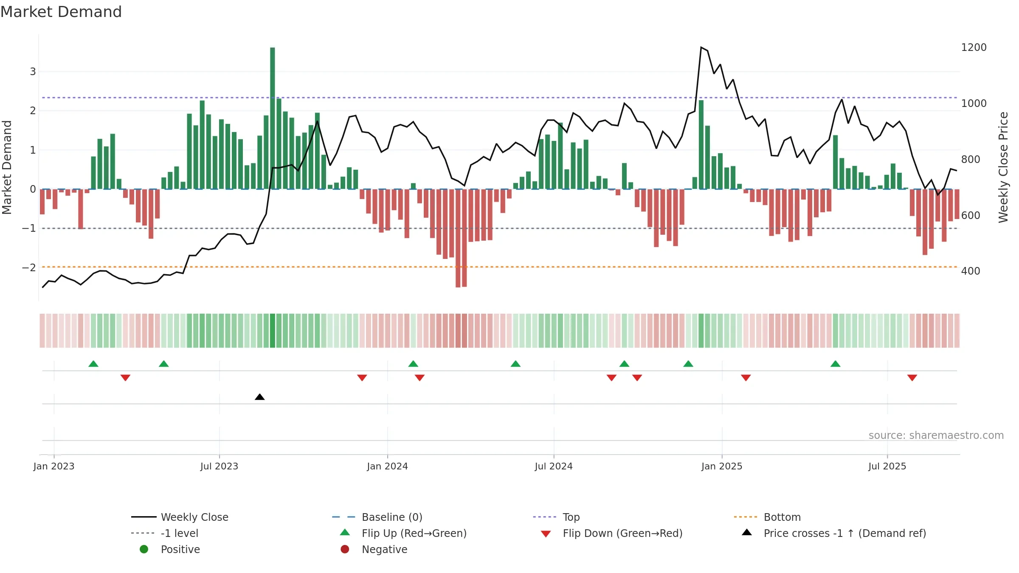Click the black price-cross marker near Aug 2023
This screenshot has height=573, width=1019.
(x=260, y=397)
